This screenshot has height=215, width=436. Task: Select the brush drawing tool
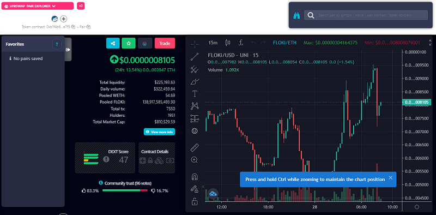click(195, 82)
